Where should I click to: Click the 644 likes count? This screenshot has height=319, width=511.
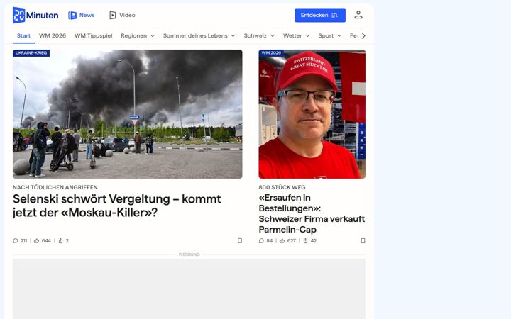point(46,241)
